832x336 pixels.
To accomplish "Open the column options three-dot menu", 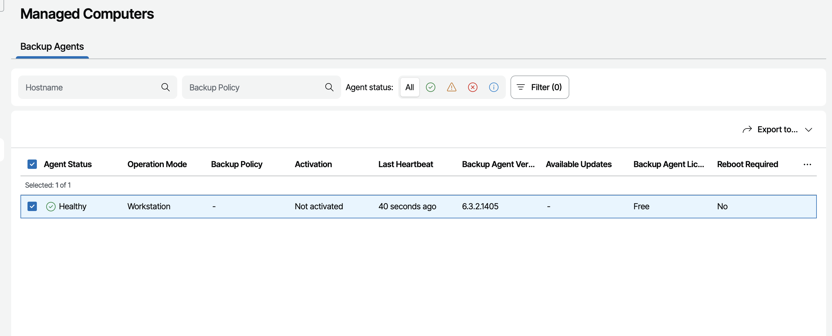I will pos(807,164).
